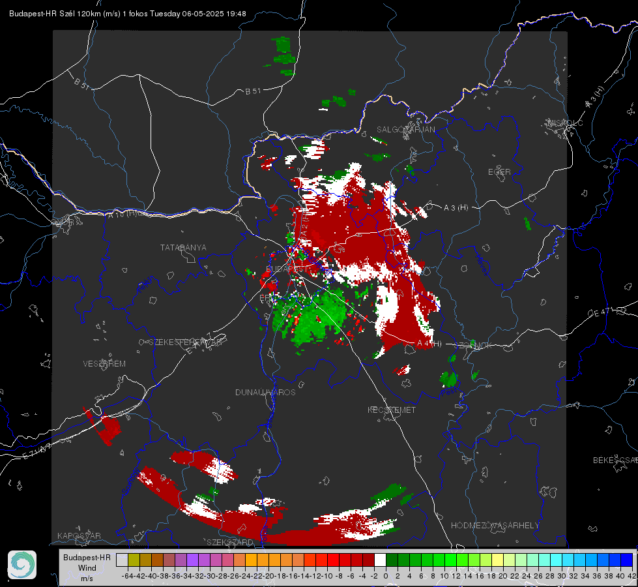Click the BUDAPEST city label
Image resolution: width=638 pixels, height=587 pixels.
coord(287,269)
